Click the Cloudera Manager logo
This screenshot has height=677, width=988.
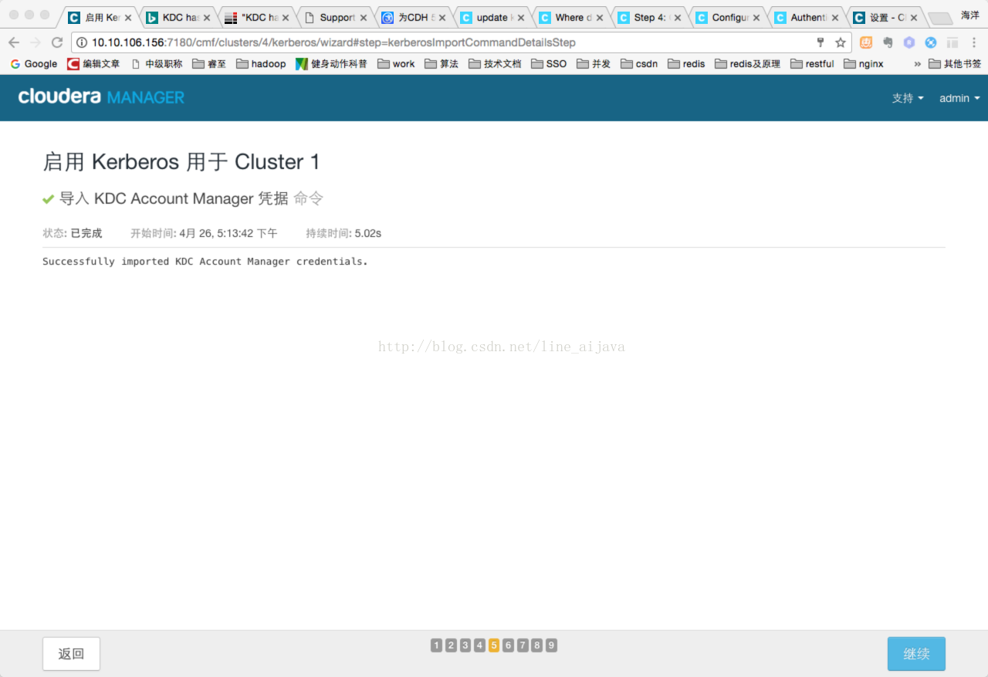[101, 97]
